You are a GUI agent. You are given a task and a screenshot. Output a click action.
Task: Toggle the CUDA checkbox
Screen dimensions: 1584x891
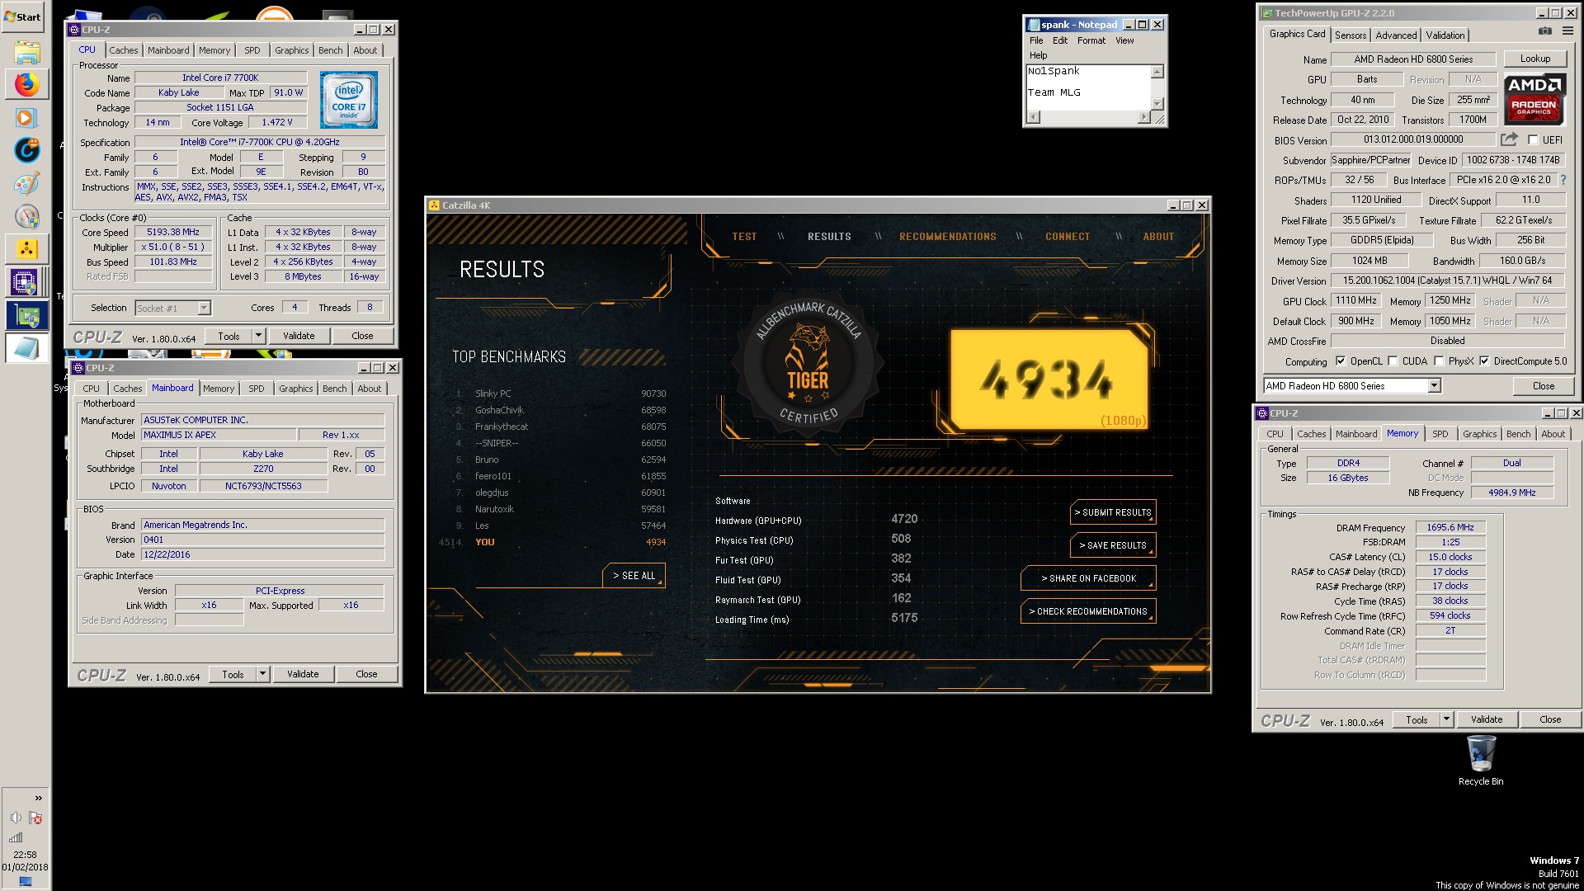[1393, 361]
